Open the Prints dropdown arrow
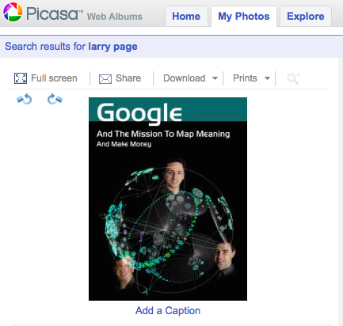The width and height of the screenshot is (343, 326). coord(267,78)
